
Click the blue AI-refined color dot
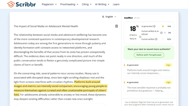coord(165,33)
